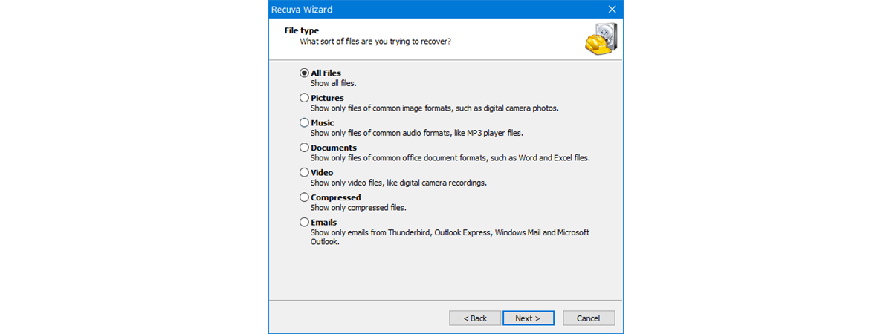892x334 pixels.
Task: Select the Emails radio button
Action: pos(304,222)
